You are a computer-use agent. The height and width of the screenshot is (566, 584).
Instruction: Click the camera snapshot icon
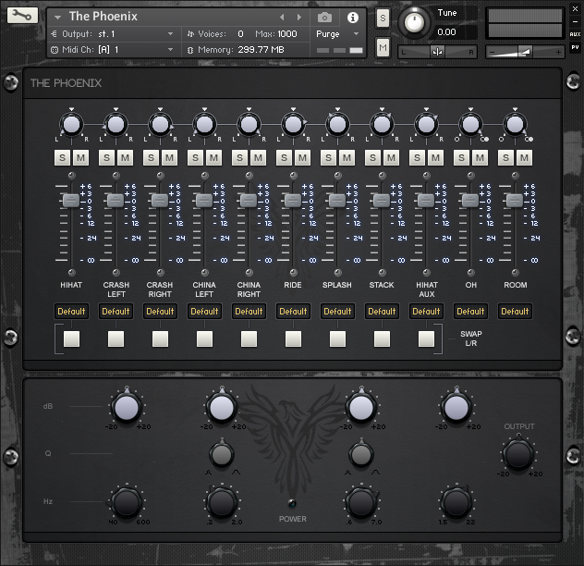324,17
